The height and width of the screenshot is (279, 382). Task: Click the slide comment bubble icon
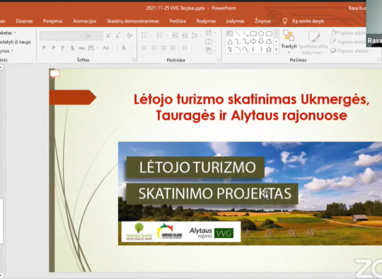(x=54, y=74)
